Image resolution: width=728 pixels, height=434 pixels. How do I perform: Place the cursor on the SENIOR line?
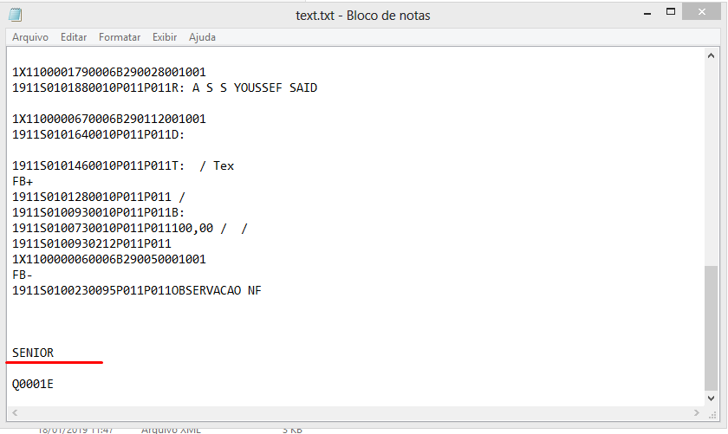(33, 353)
